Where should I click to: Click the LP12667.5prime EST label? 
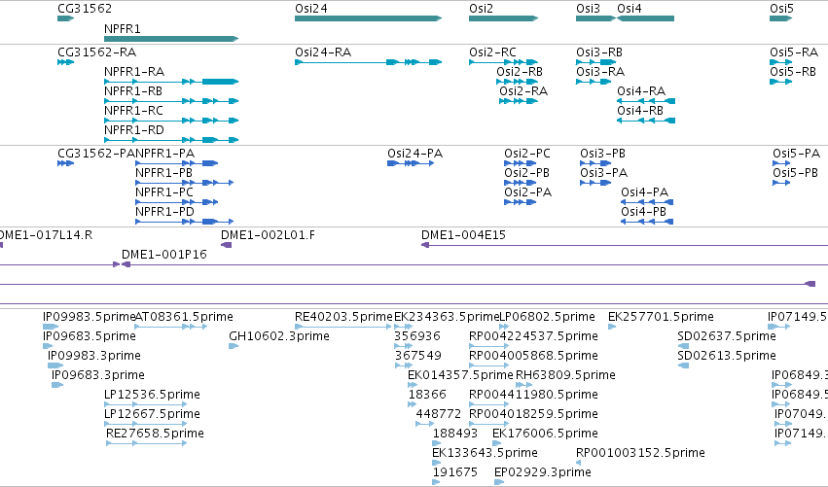(152, 414)
